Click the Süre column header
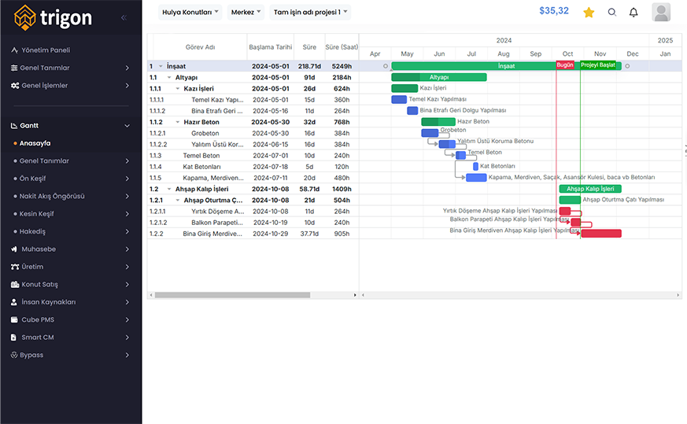 tap(309, 47)
